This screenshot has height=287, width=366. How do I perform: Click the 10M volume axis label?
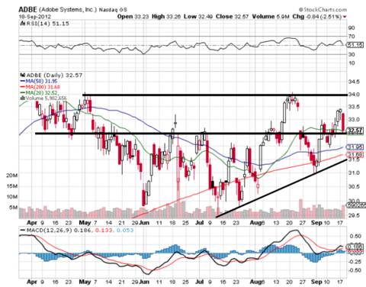tap(12, 197)
